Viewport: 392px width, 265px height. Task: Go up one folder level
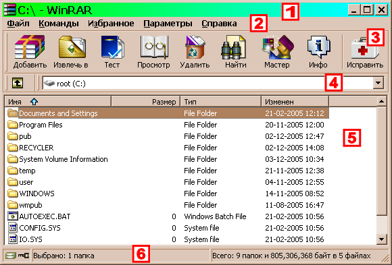[18, 83]
